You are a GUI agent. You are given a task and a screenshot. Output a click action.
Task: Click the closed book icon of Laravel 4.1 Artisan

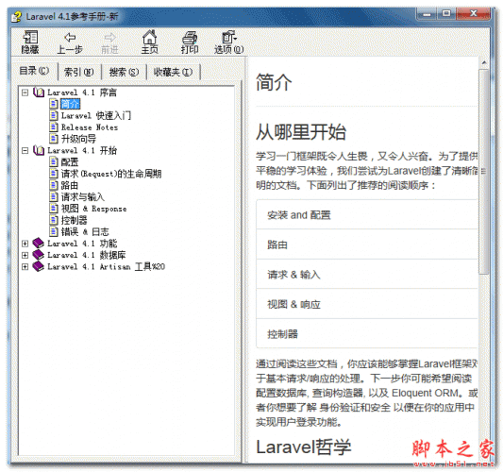coord(39,266)
